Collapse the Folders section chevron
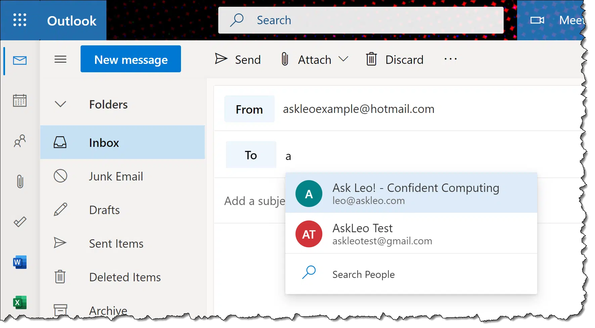Screen dimensions: 595x328 [60, 104]
